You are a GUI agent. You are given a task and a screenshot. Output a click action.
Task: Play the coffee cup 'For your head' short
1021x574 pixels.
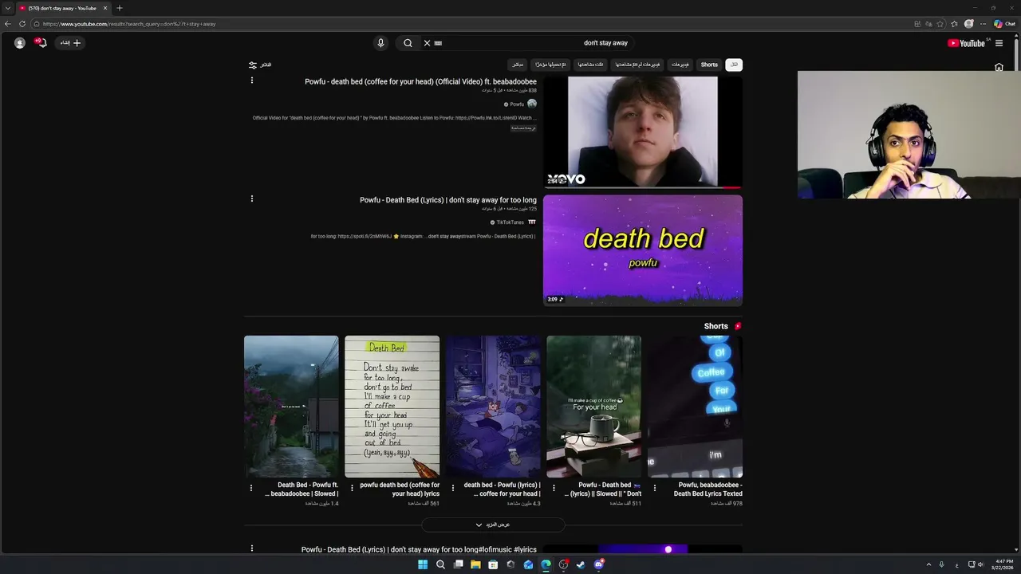tap(593, 407)
